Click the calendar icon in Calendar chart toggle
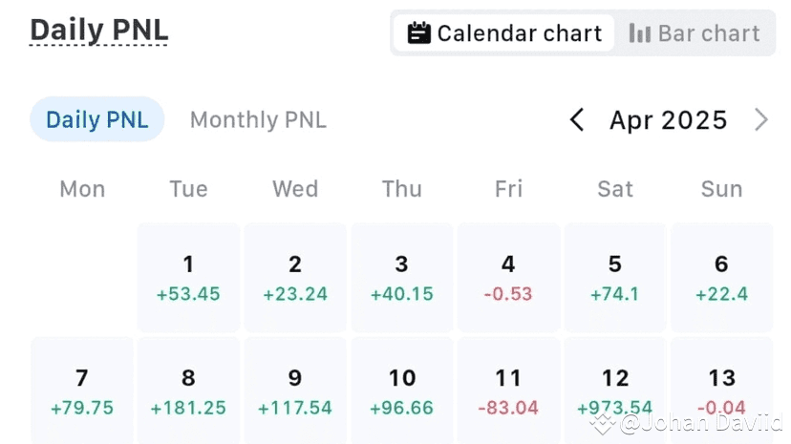Screen dimensions: 791x444 [418, 33]
